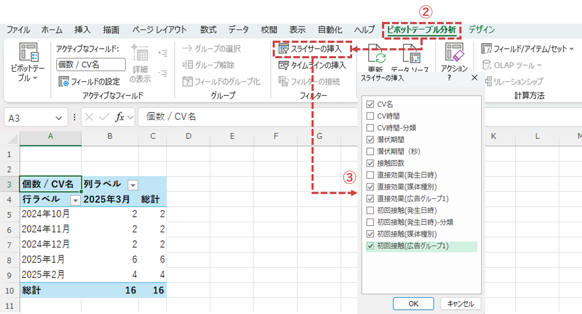This screenshot has width=582, height=314.
Task: Close the スライサーの挿入 dialog
Action: coord(474,78)
